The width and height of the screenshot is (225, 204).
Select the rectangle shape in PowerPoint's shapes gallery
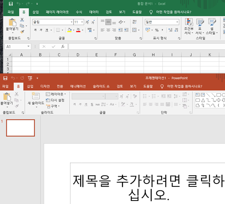pos(219,95)
